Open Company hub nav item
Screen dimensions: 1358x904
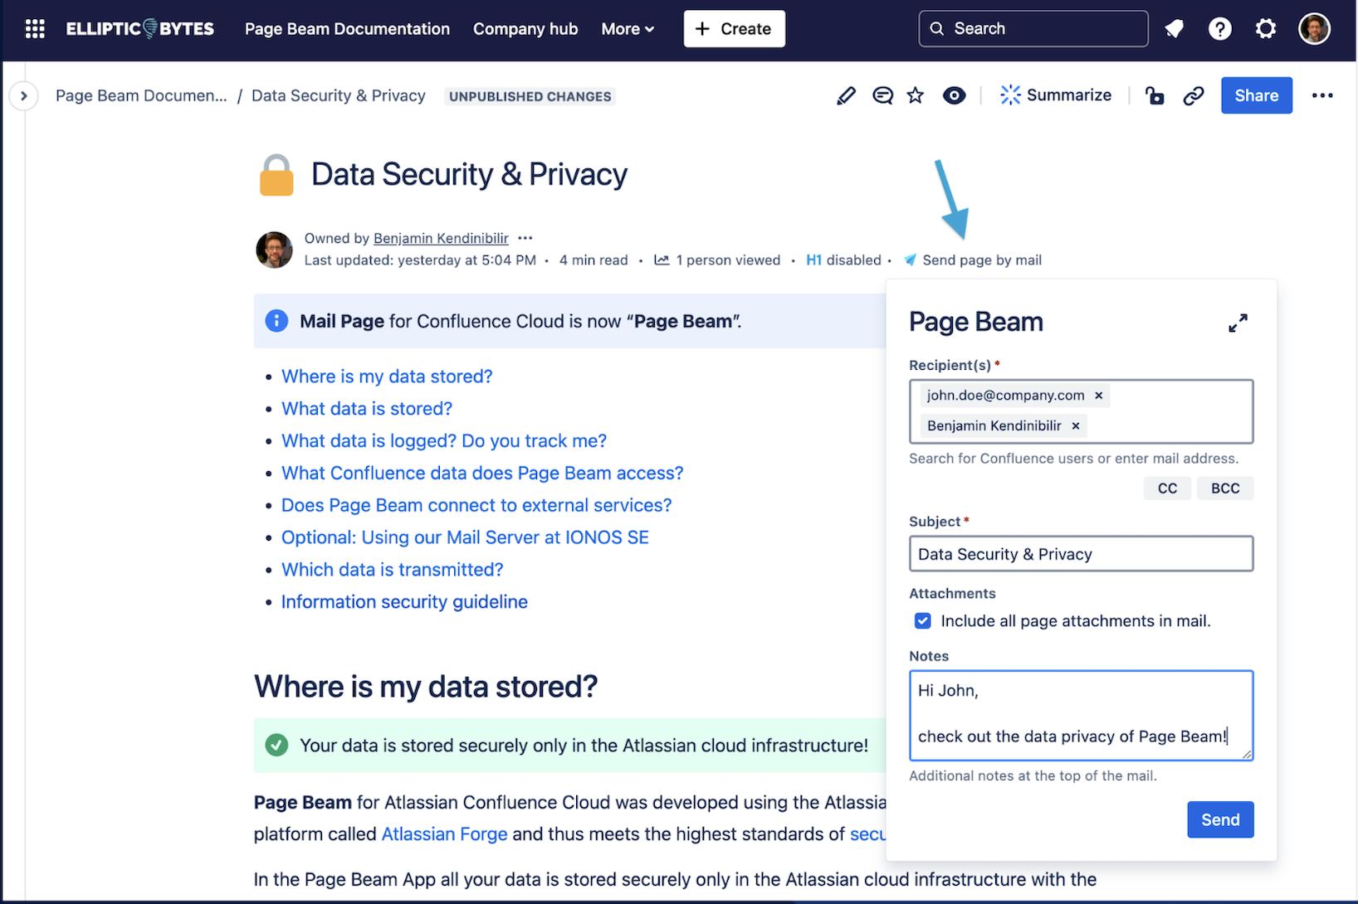525,29
